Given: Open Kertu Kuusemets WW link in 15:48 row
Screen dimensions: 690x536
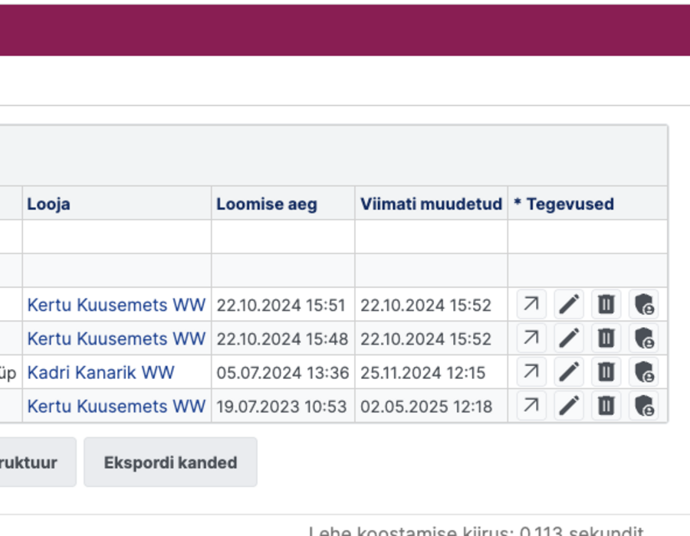Looking at the screenshot, I should tap(117, 338).
